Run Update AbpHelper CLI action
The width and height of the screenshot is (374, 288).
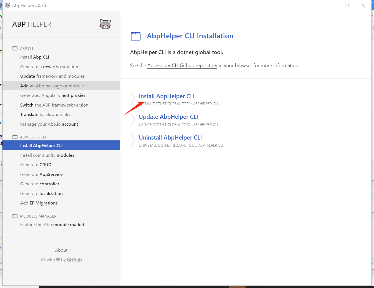(168, 117)
